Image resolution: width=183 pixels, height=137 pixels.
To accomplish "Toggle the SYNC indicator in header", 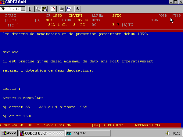I will coord(117,15).
